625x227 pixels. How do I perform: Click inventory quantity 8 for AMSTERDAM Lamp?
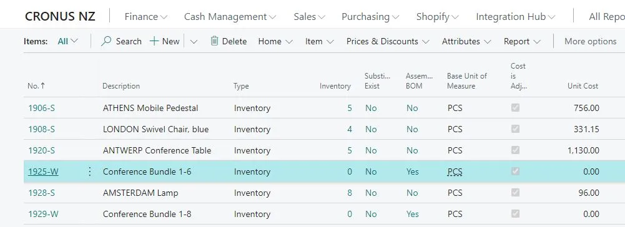[x=350, y=193]
